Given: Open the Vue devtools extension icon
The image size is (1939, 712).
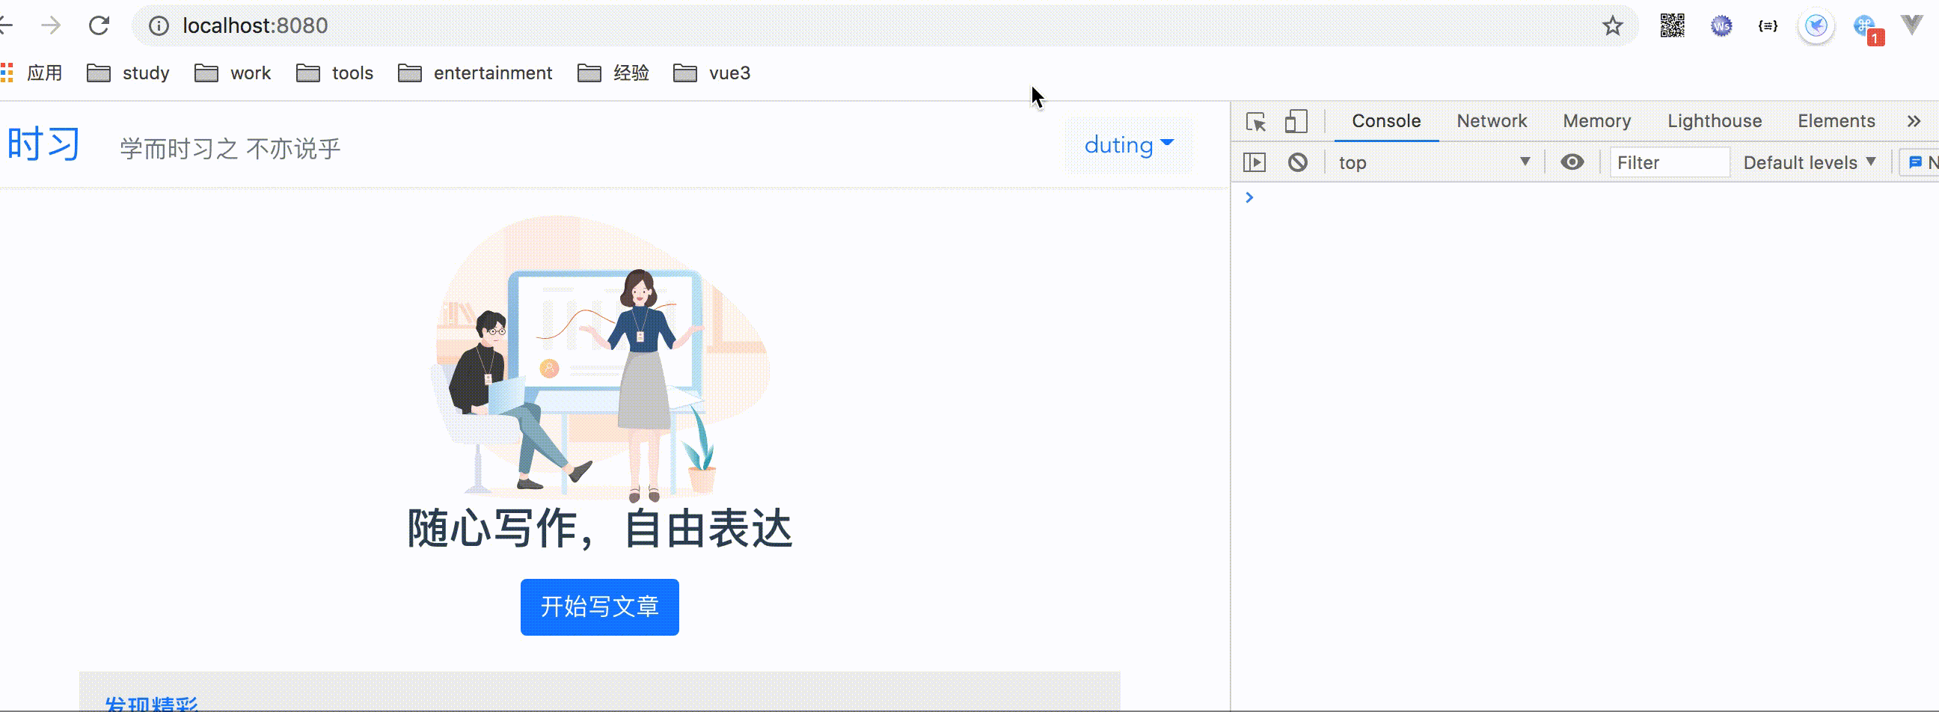Looking at the screenshot, I should 1912,25.
